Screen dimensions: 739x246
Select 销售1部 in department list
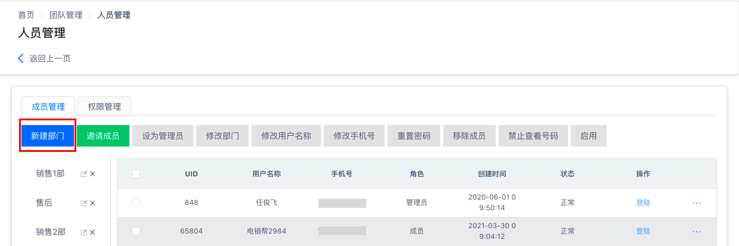[50, 174]
